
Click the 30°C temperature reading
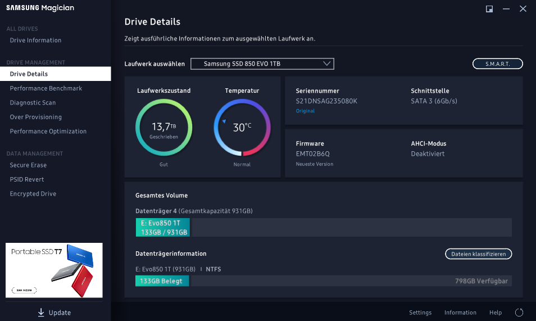pyautogui.click(x=242, y=127)
